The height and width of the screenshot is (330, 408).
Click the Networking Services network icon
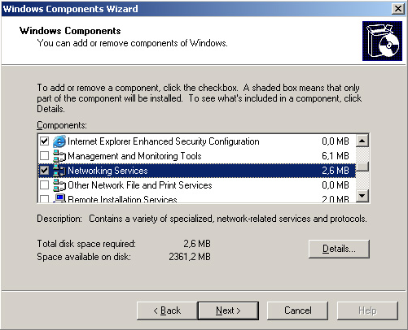[59, 171]
